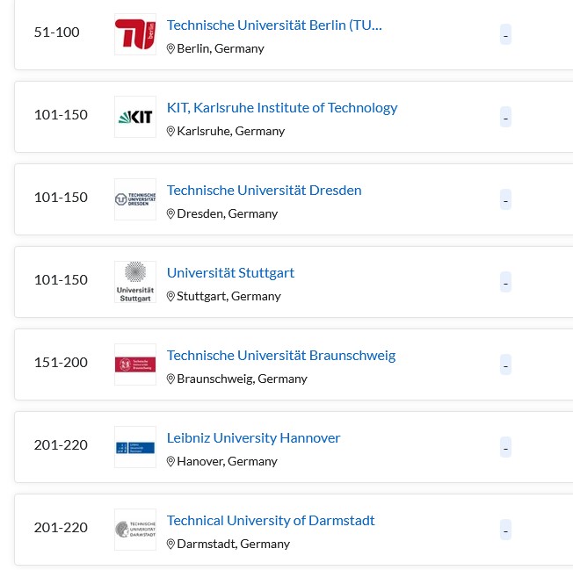This screenshot has height=570, width=573.
Task: Open KIT, Karlsruhe Institute of Technology link
Action: (282, 108)
